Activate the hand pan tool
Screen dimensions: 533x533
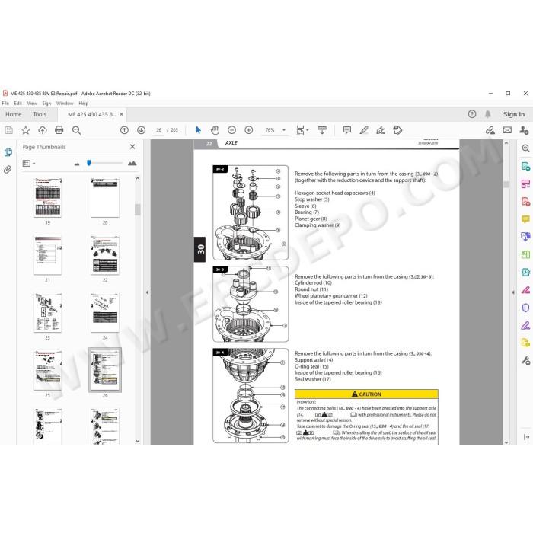tap(215, 130)
